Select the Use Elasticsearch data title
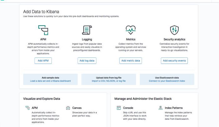This screenshot has width=219, height=127. point(167,78)
